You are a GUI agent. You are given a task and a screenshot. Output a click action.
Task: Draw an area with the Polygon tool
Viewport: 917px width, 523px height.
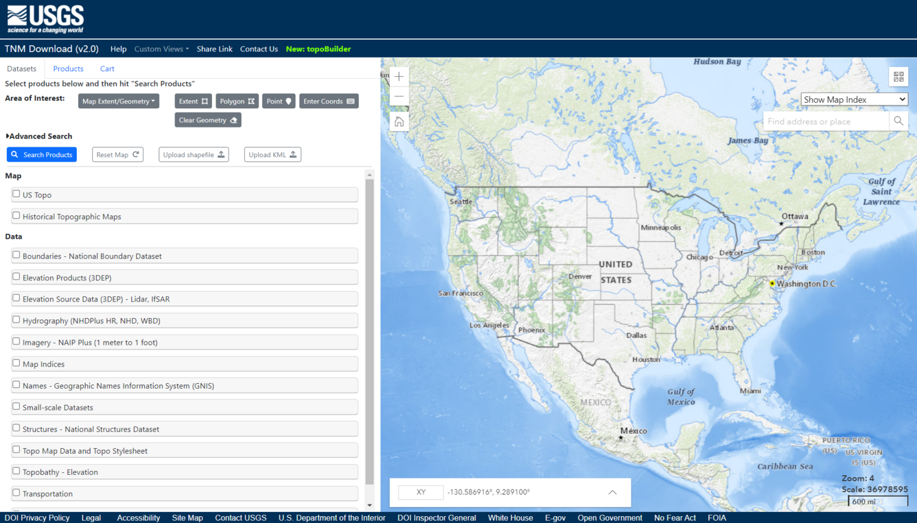[237, 101]
